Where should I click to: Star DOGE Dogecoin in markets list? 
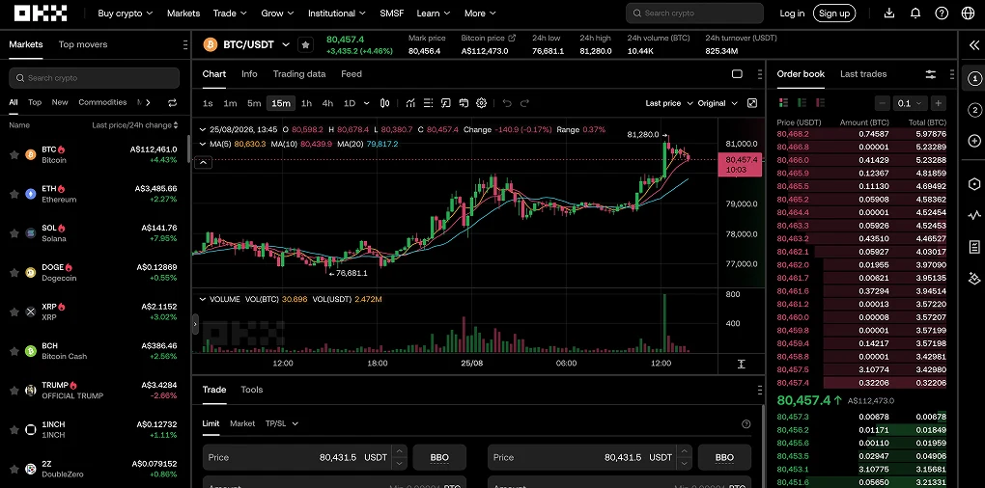coord(14,272)
